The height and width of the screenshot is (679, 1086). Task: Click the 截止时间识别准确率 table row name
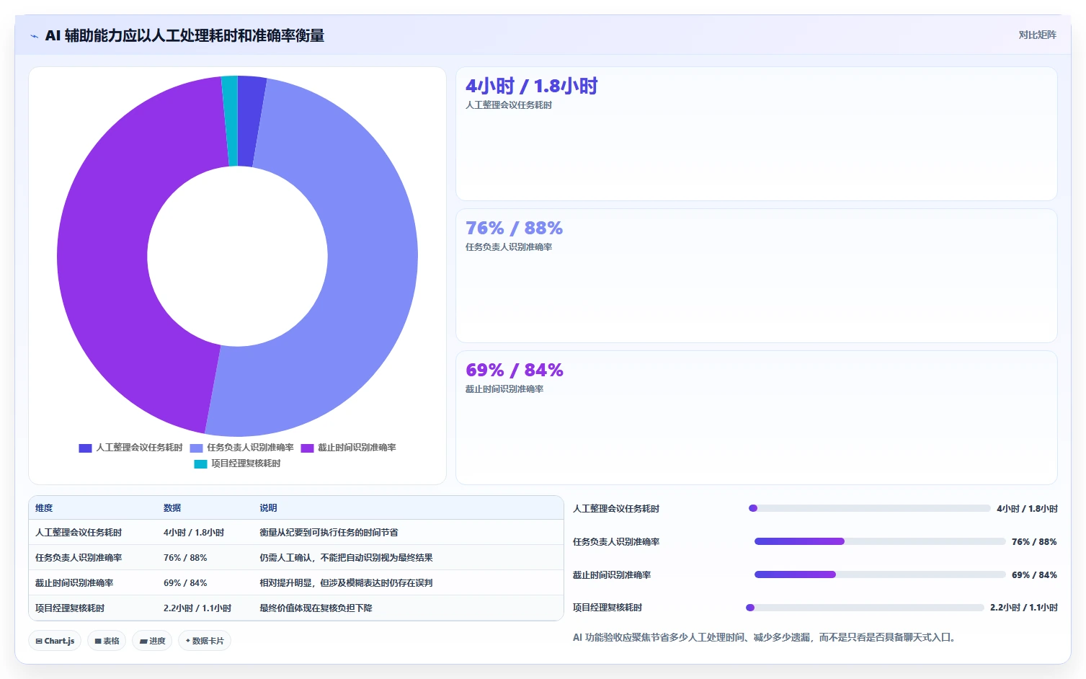point(74,583)
